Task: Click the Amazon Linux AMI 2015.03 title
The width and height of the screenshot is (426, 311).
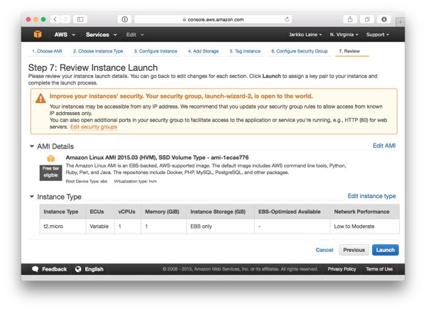Action: click(157, 158)
